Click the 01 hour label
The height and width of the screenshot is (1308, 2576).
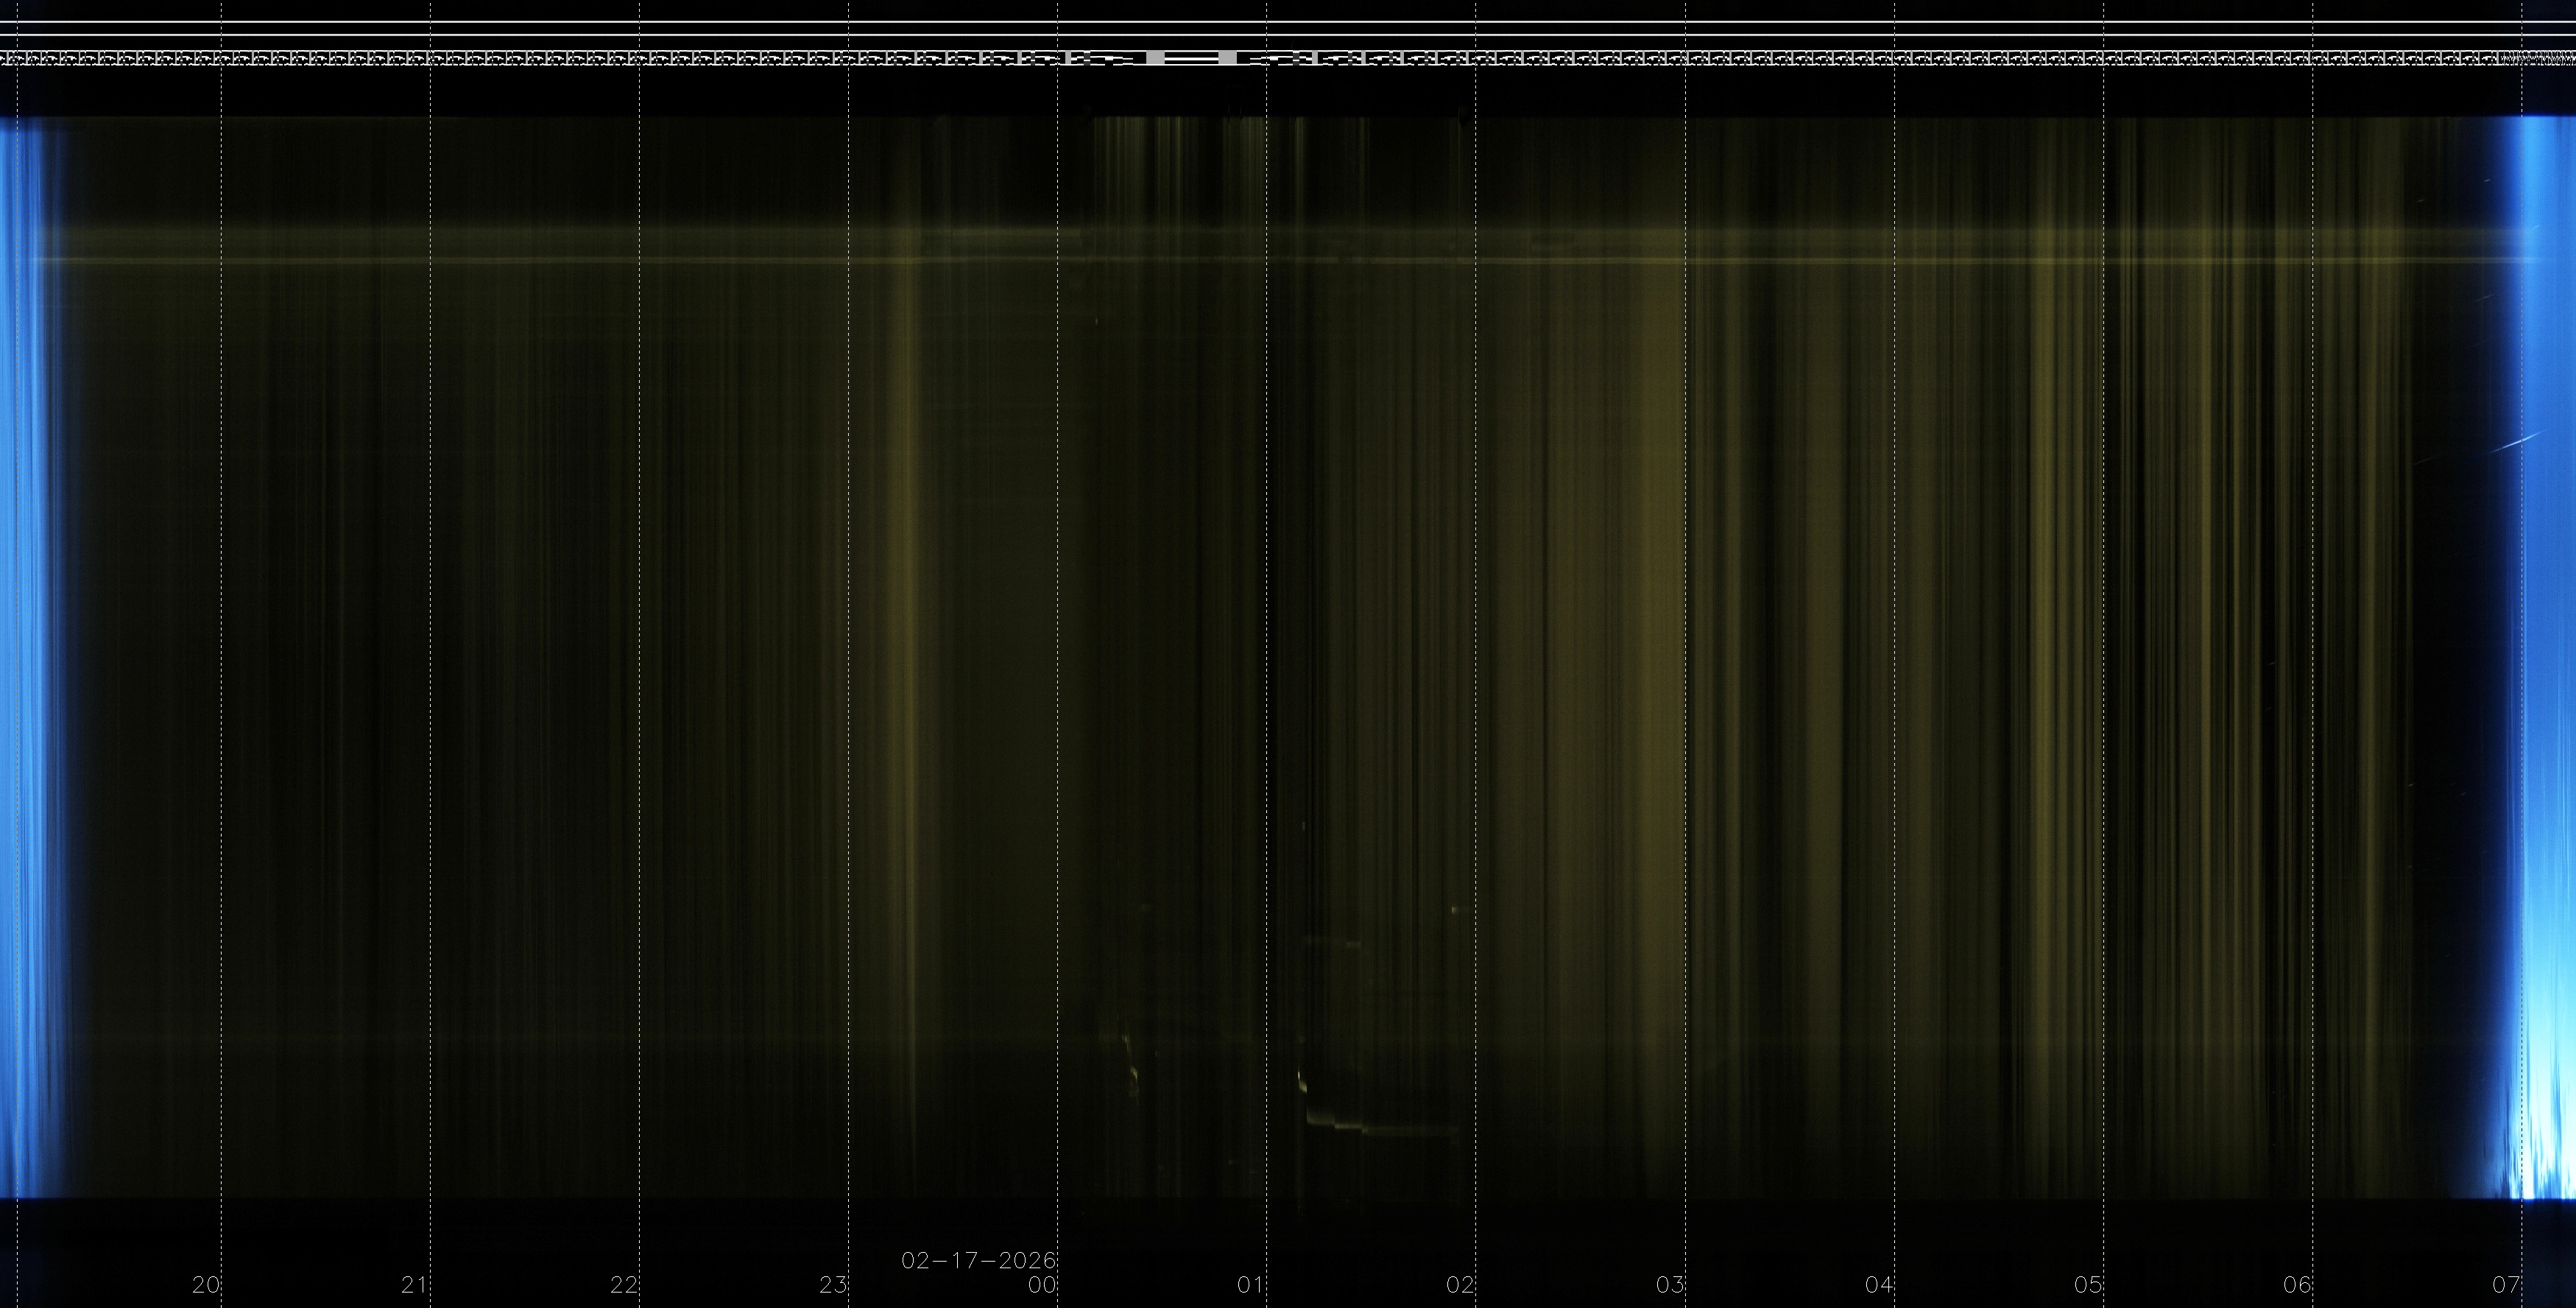click(1251, 1285)
